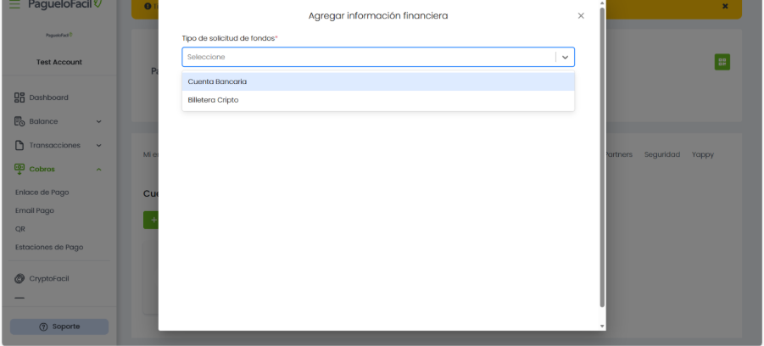Collapse the Cobros submenu chevron
The width and height of the screenshot is (764, 346).
coord(98,170)
